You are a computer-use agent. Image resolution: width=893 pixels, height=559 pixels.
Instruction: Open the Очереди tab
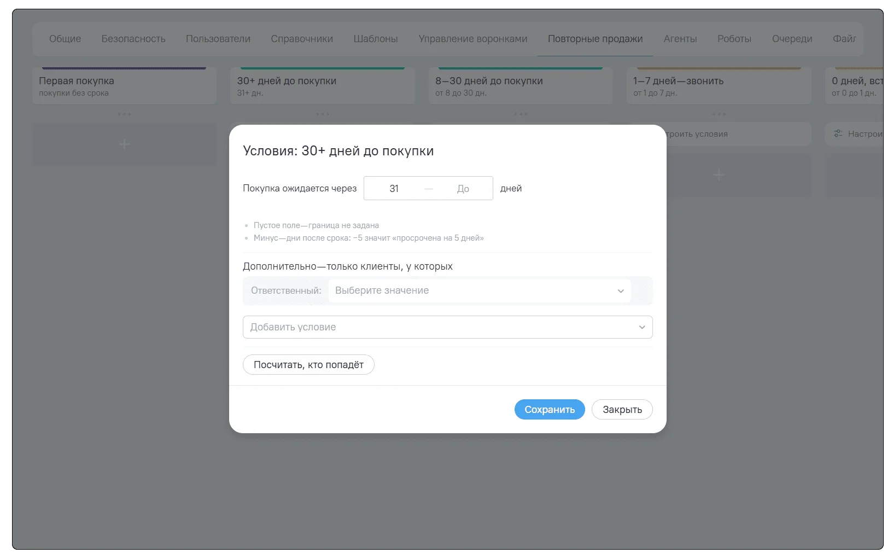[792, 39]
